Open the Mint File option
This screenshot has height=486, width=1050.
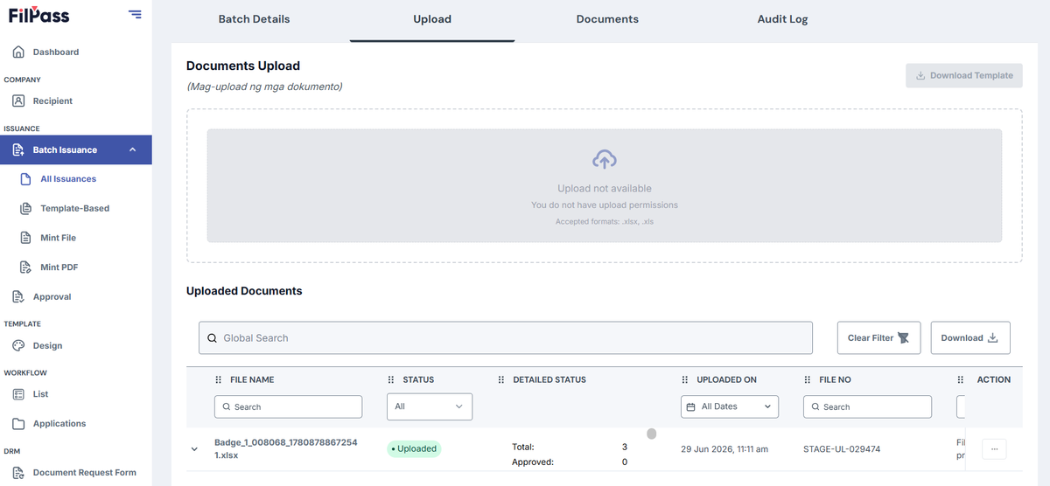[58, 238]
